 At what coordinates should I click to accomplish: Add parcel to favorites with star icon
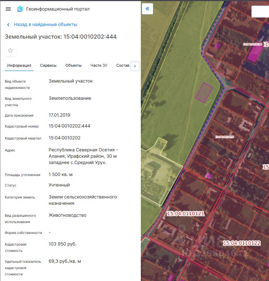(11, 51)
